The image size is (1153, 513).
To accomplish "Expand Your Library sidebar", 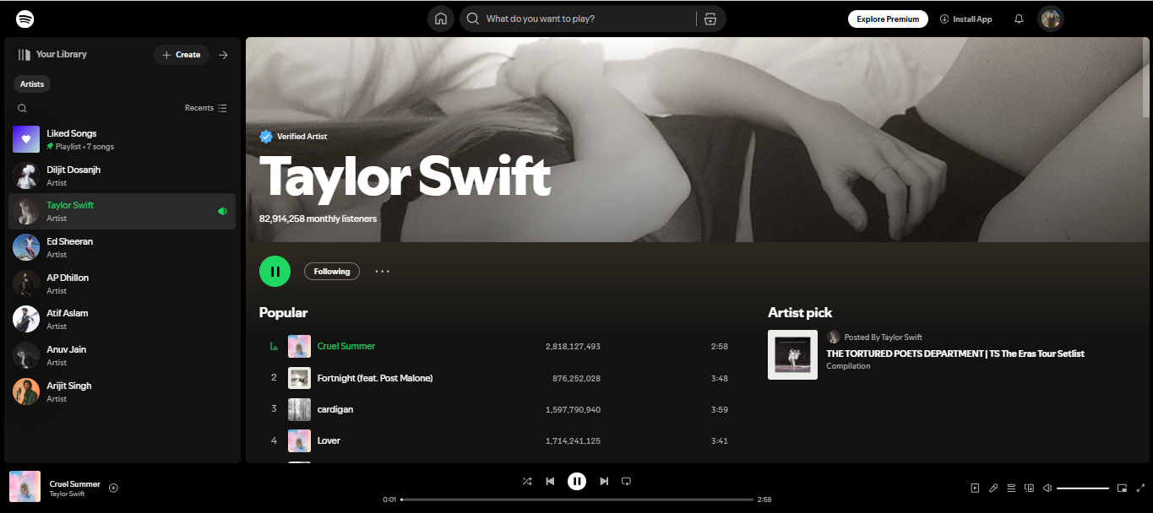I will click(222, 54).
